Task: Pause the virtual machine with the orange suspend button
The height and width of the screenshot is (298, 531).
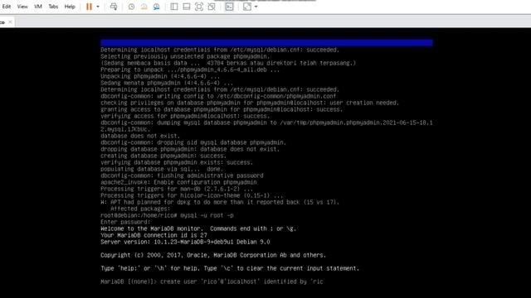Action: (89, 7)
